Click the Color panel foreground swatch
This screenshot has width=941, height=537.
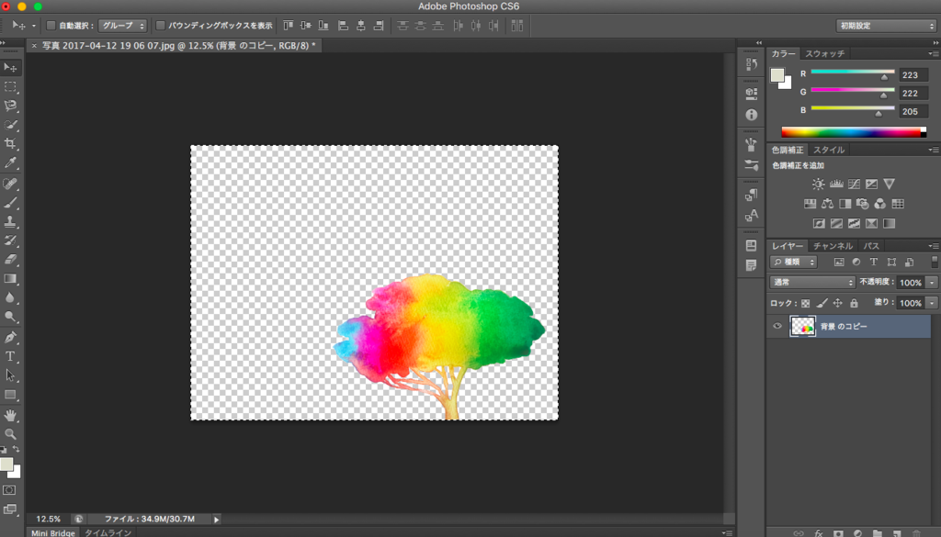tap(777, 75)
